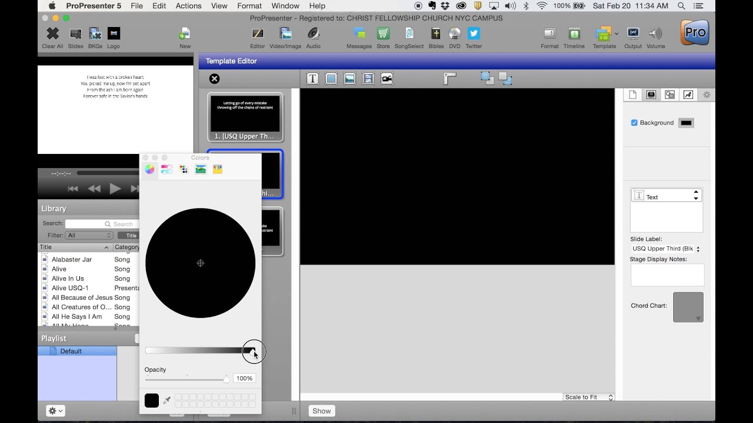Viewport: 753px width, 423px height.
Task: Click the Background color swatch
Action: 686,123
